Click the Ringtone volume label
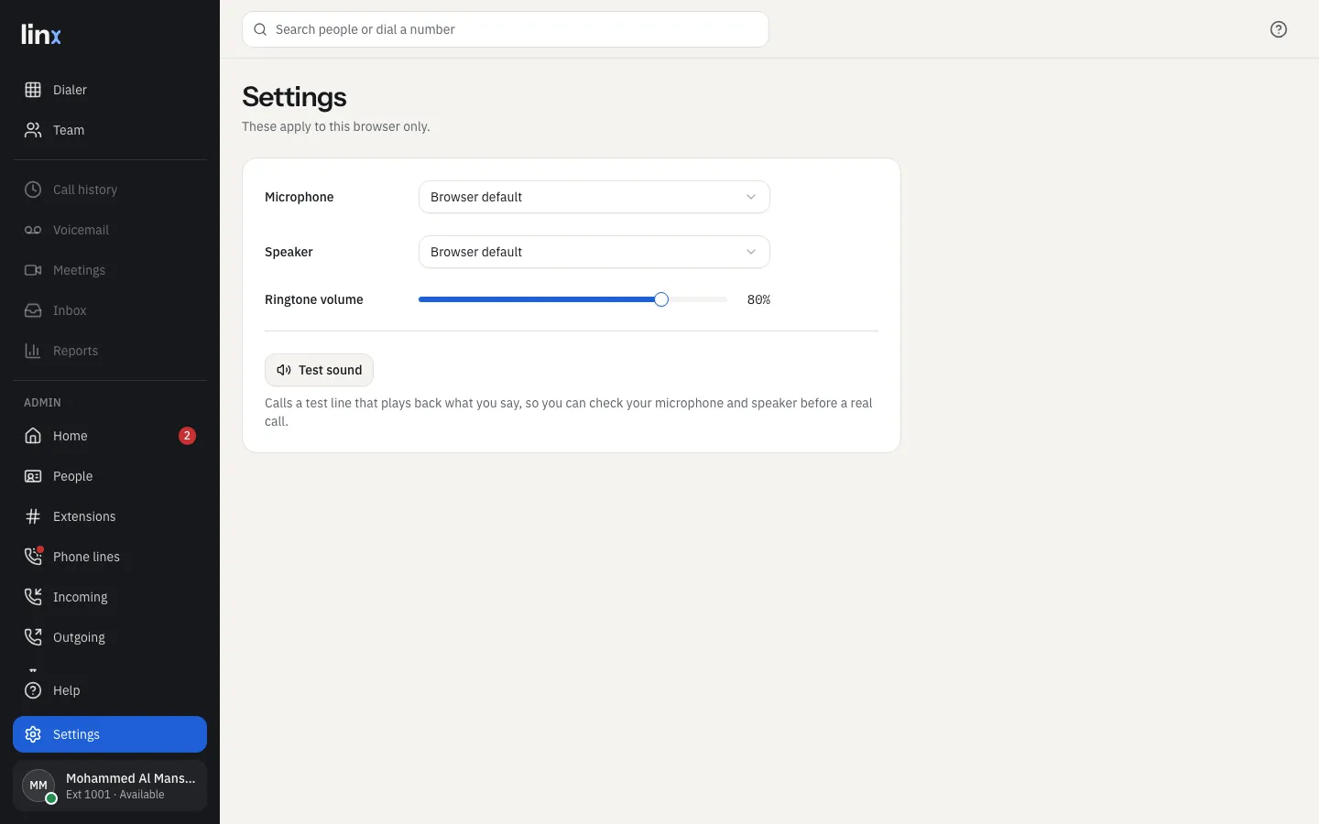This screenshot has height=824, width=1319. click(x=314, y=299)
